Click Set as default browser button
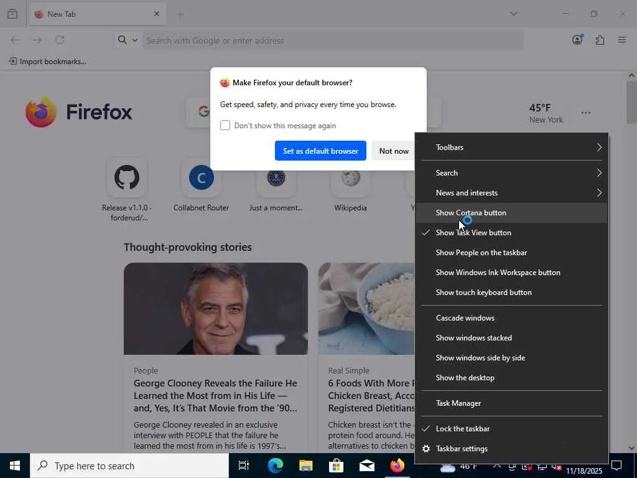Screen dimensions: 637x478 point(320,151)
